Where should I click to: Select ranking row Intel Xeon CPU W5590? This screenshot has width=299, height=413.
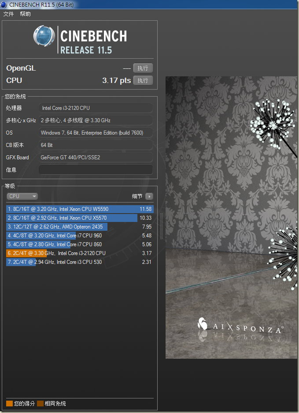click(x=80, y=209)
